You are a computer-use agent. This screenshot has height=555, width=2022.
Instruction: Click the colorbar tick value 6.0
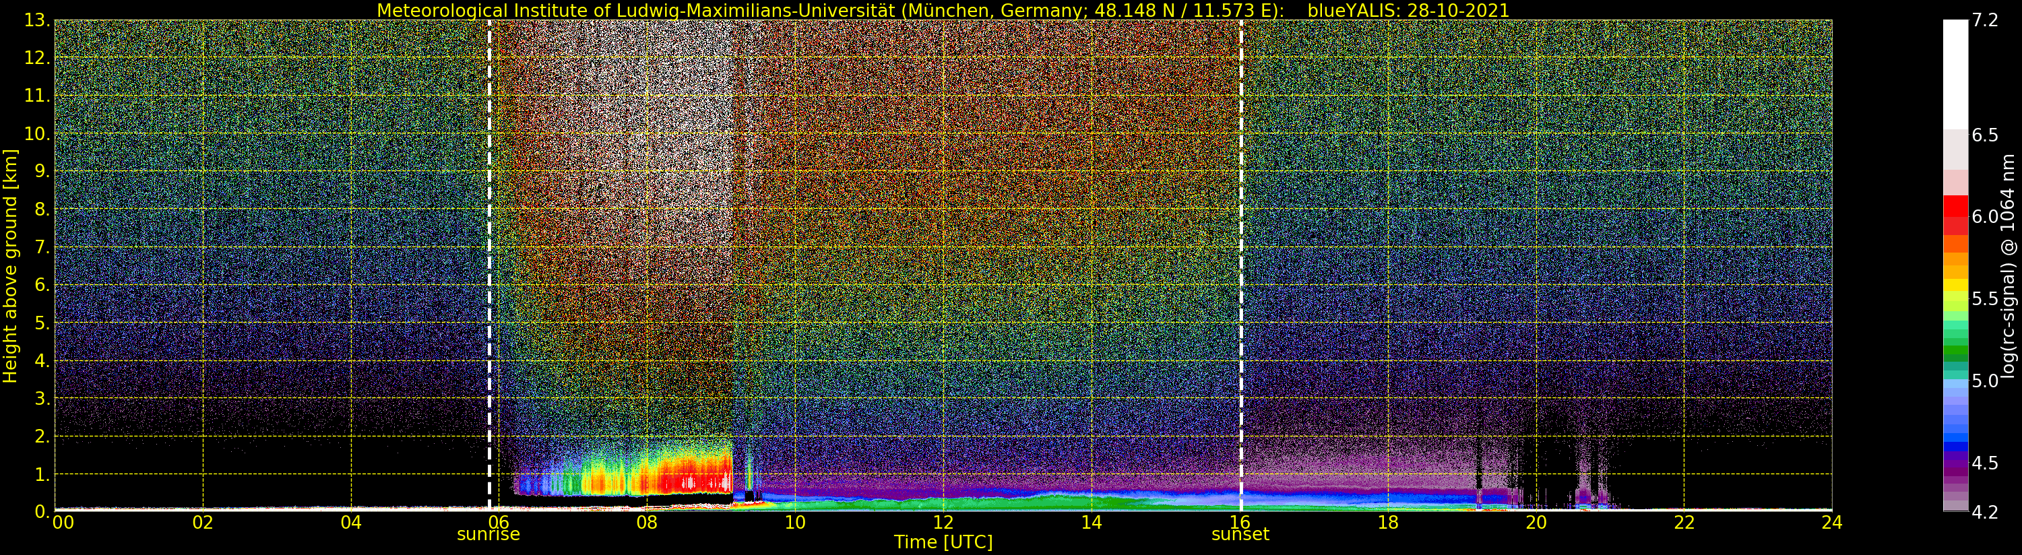click(x=1985, y=217)
